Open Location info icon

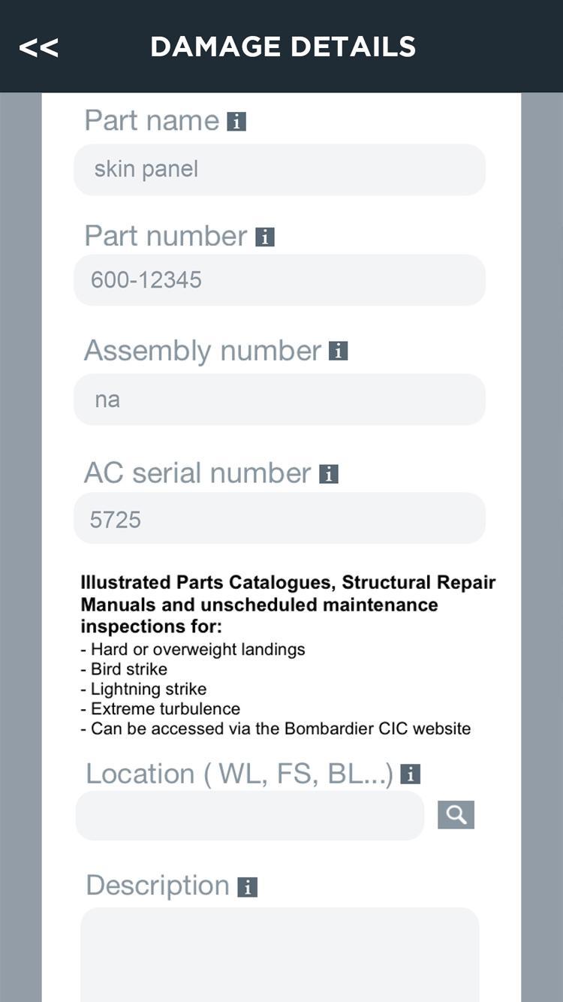pos(410,774)
